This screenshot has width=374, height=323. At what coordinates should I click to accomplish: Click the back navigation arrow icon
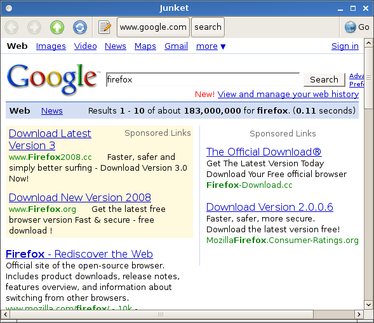tap(11, 27)
